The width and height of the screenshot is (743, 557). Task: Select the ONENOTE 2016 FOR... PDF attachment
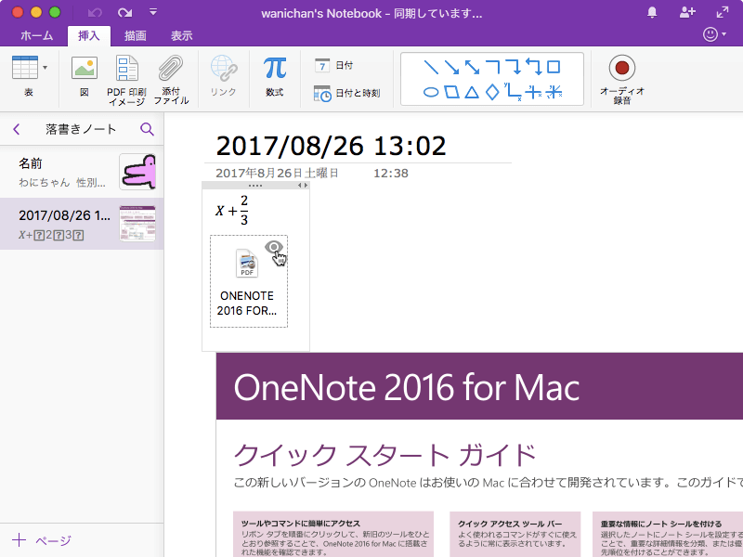pyautogui.click(x=249, y=281)
